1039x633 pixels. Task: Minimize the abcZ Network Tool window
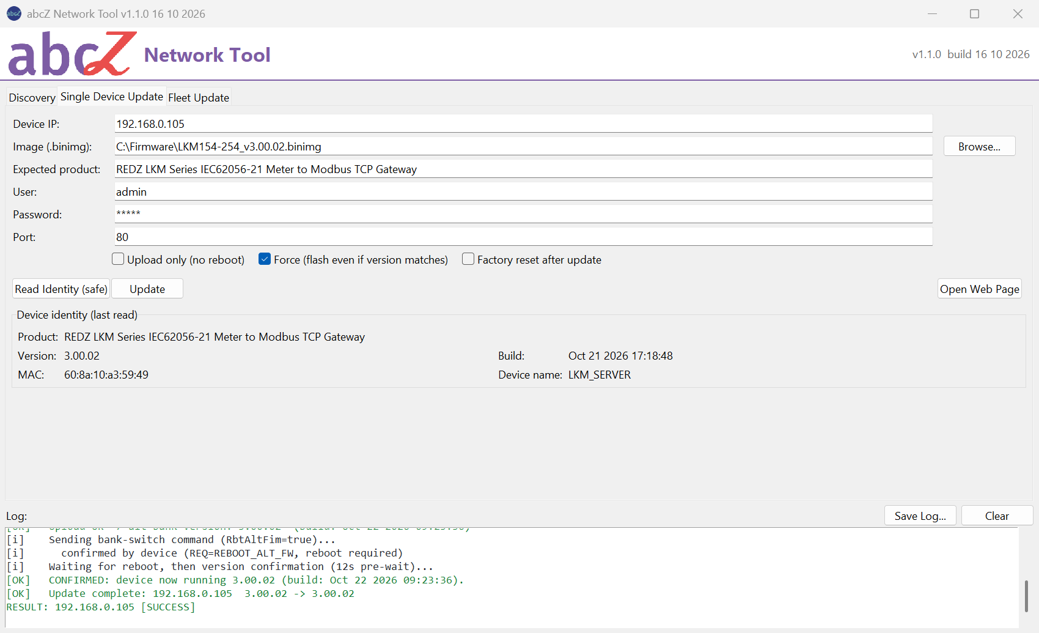tap(932, 13)
